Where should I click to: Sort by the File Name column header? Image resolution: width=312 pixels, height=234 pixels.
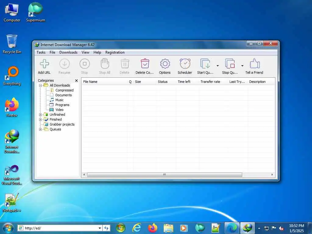click(x=105, y=82)
